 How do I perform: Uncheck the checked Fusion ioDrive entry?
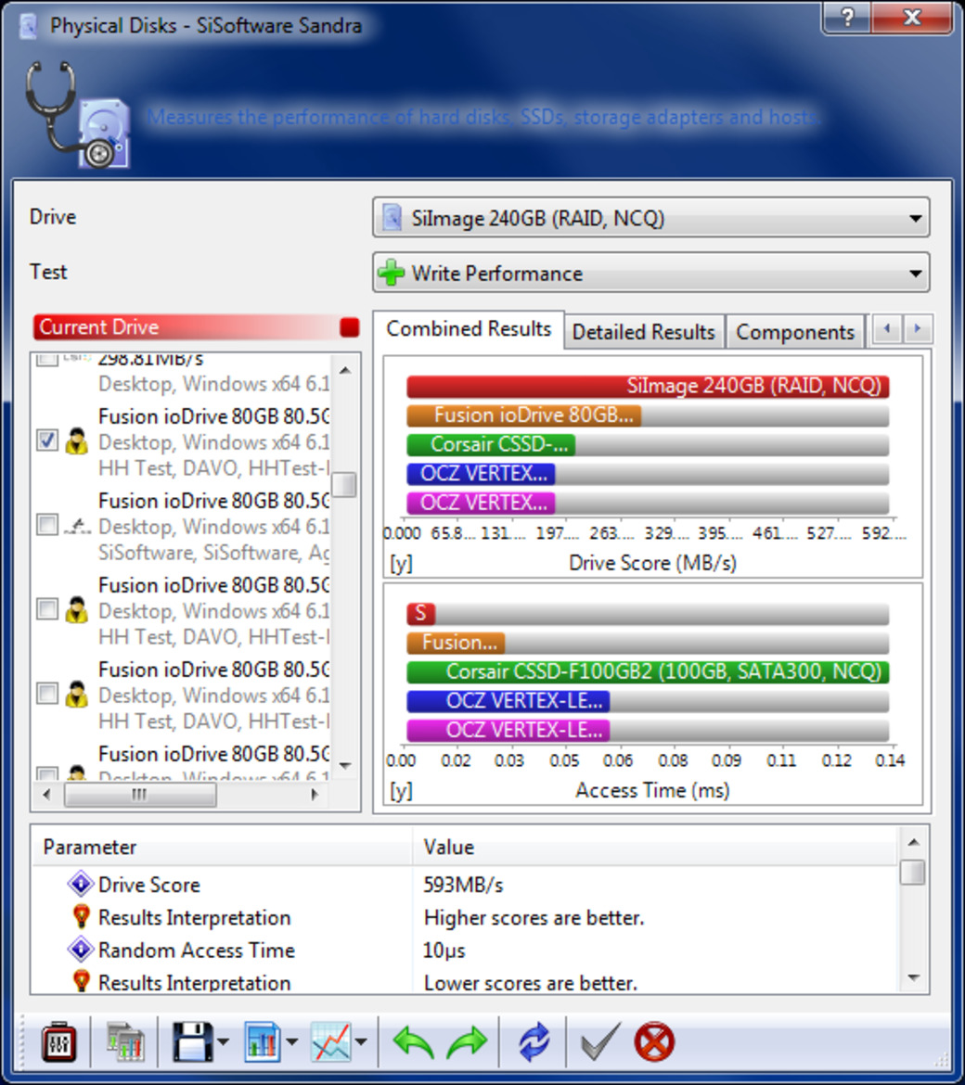[x=47, y=440]
